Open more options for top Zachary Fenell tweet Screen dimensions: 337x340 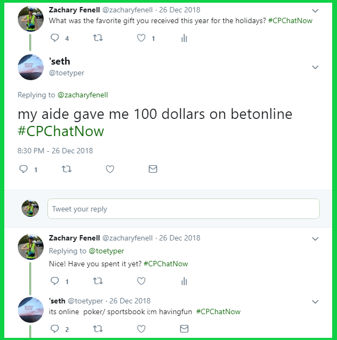(x=315, y=11)
